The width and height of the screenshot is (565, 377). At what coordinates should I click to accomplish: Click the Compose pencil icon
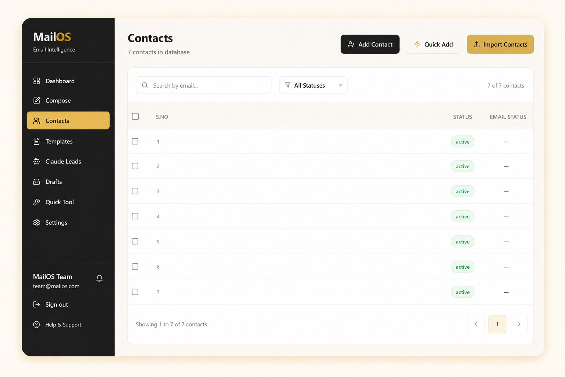point(36,101)
